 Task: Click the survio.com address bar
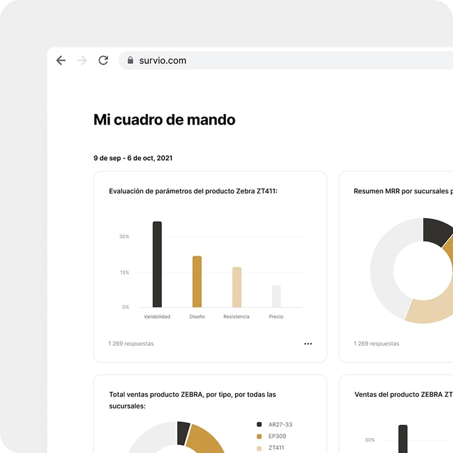286,61
